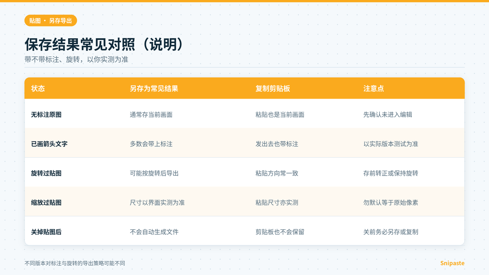Click the title 保存结果常见对照（说明）
Image resolution: width=489 pixels, height=275 pixels.
pos(104,44)
